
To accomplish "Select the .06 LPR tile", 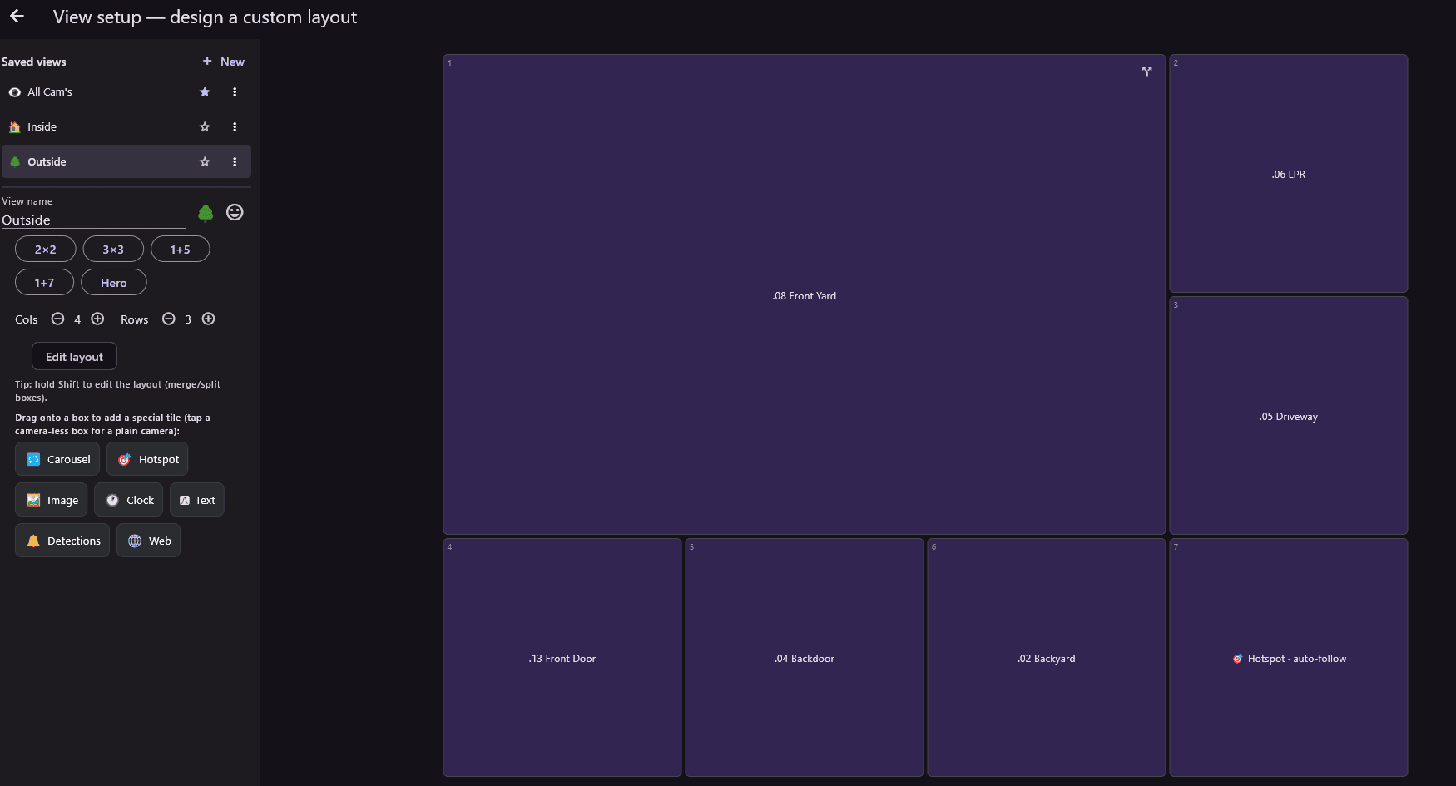I will [1288, 174].
